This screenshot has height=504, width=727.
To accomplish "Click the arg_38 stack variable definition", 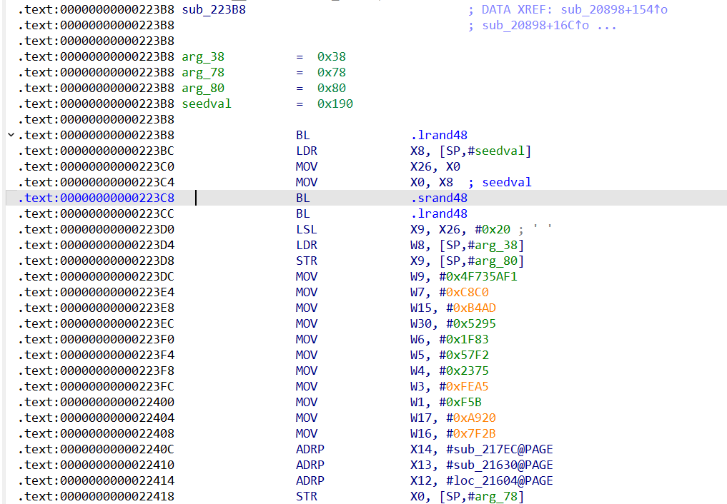I will [203, 56].
